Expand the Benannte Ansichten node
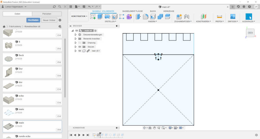The height and width of the screenshot is (139, 260). [75, 39]
